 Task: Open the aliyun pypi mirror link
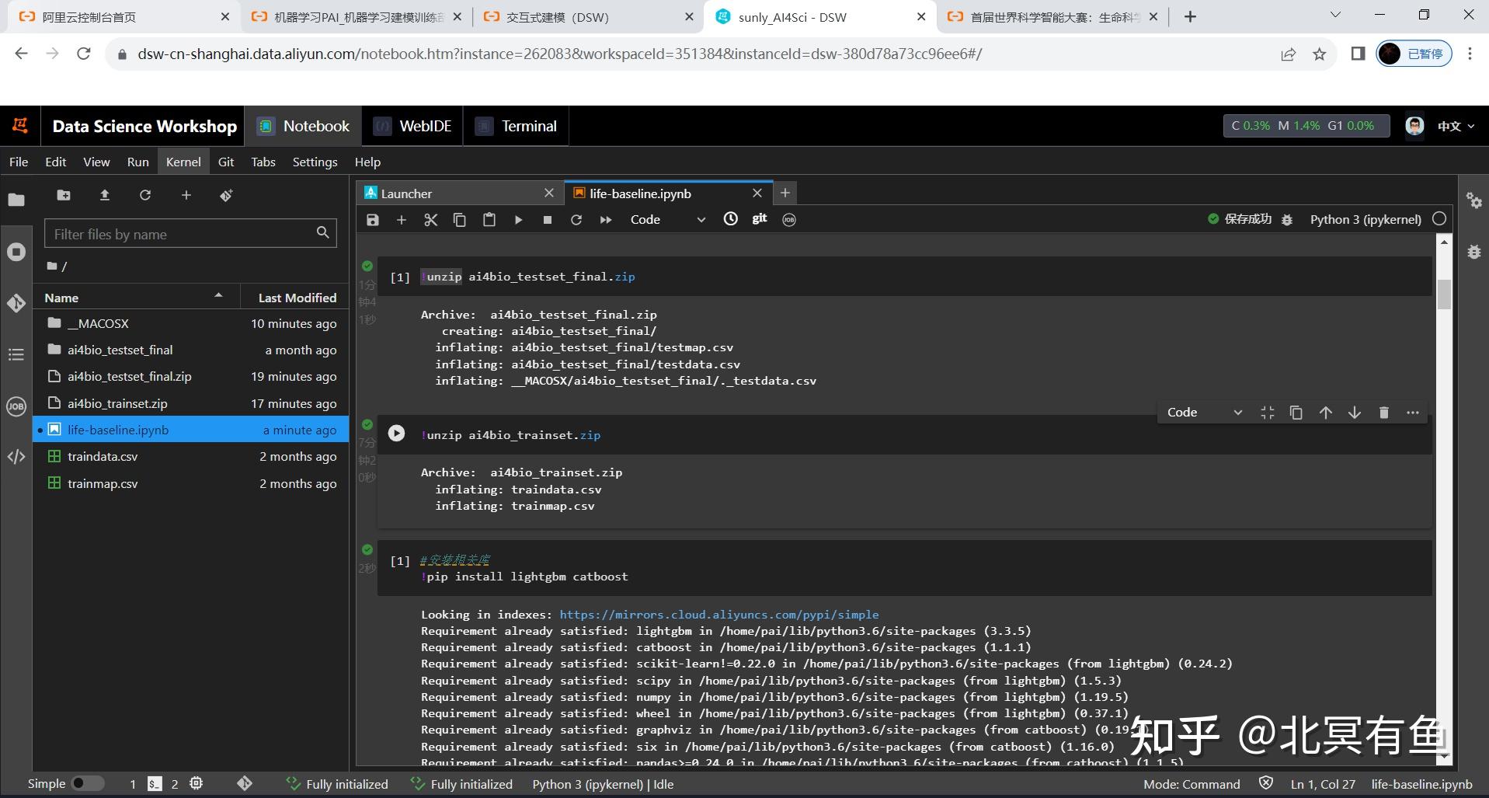[718, 615]
